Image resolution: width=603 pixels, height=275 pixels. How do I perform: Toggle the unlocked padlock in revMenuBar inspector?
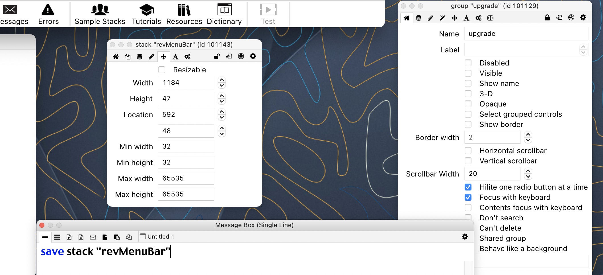217,56
